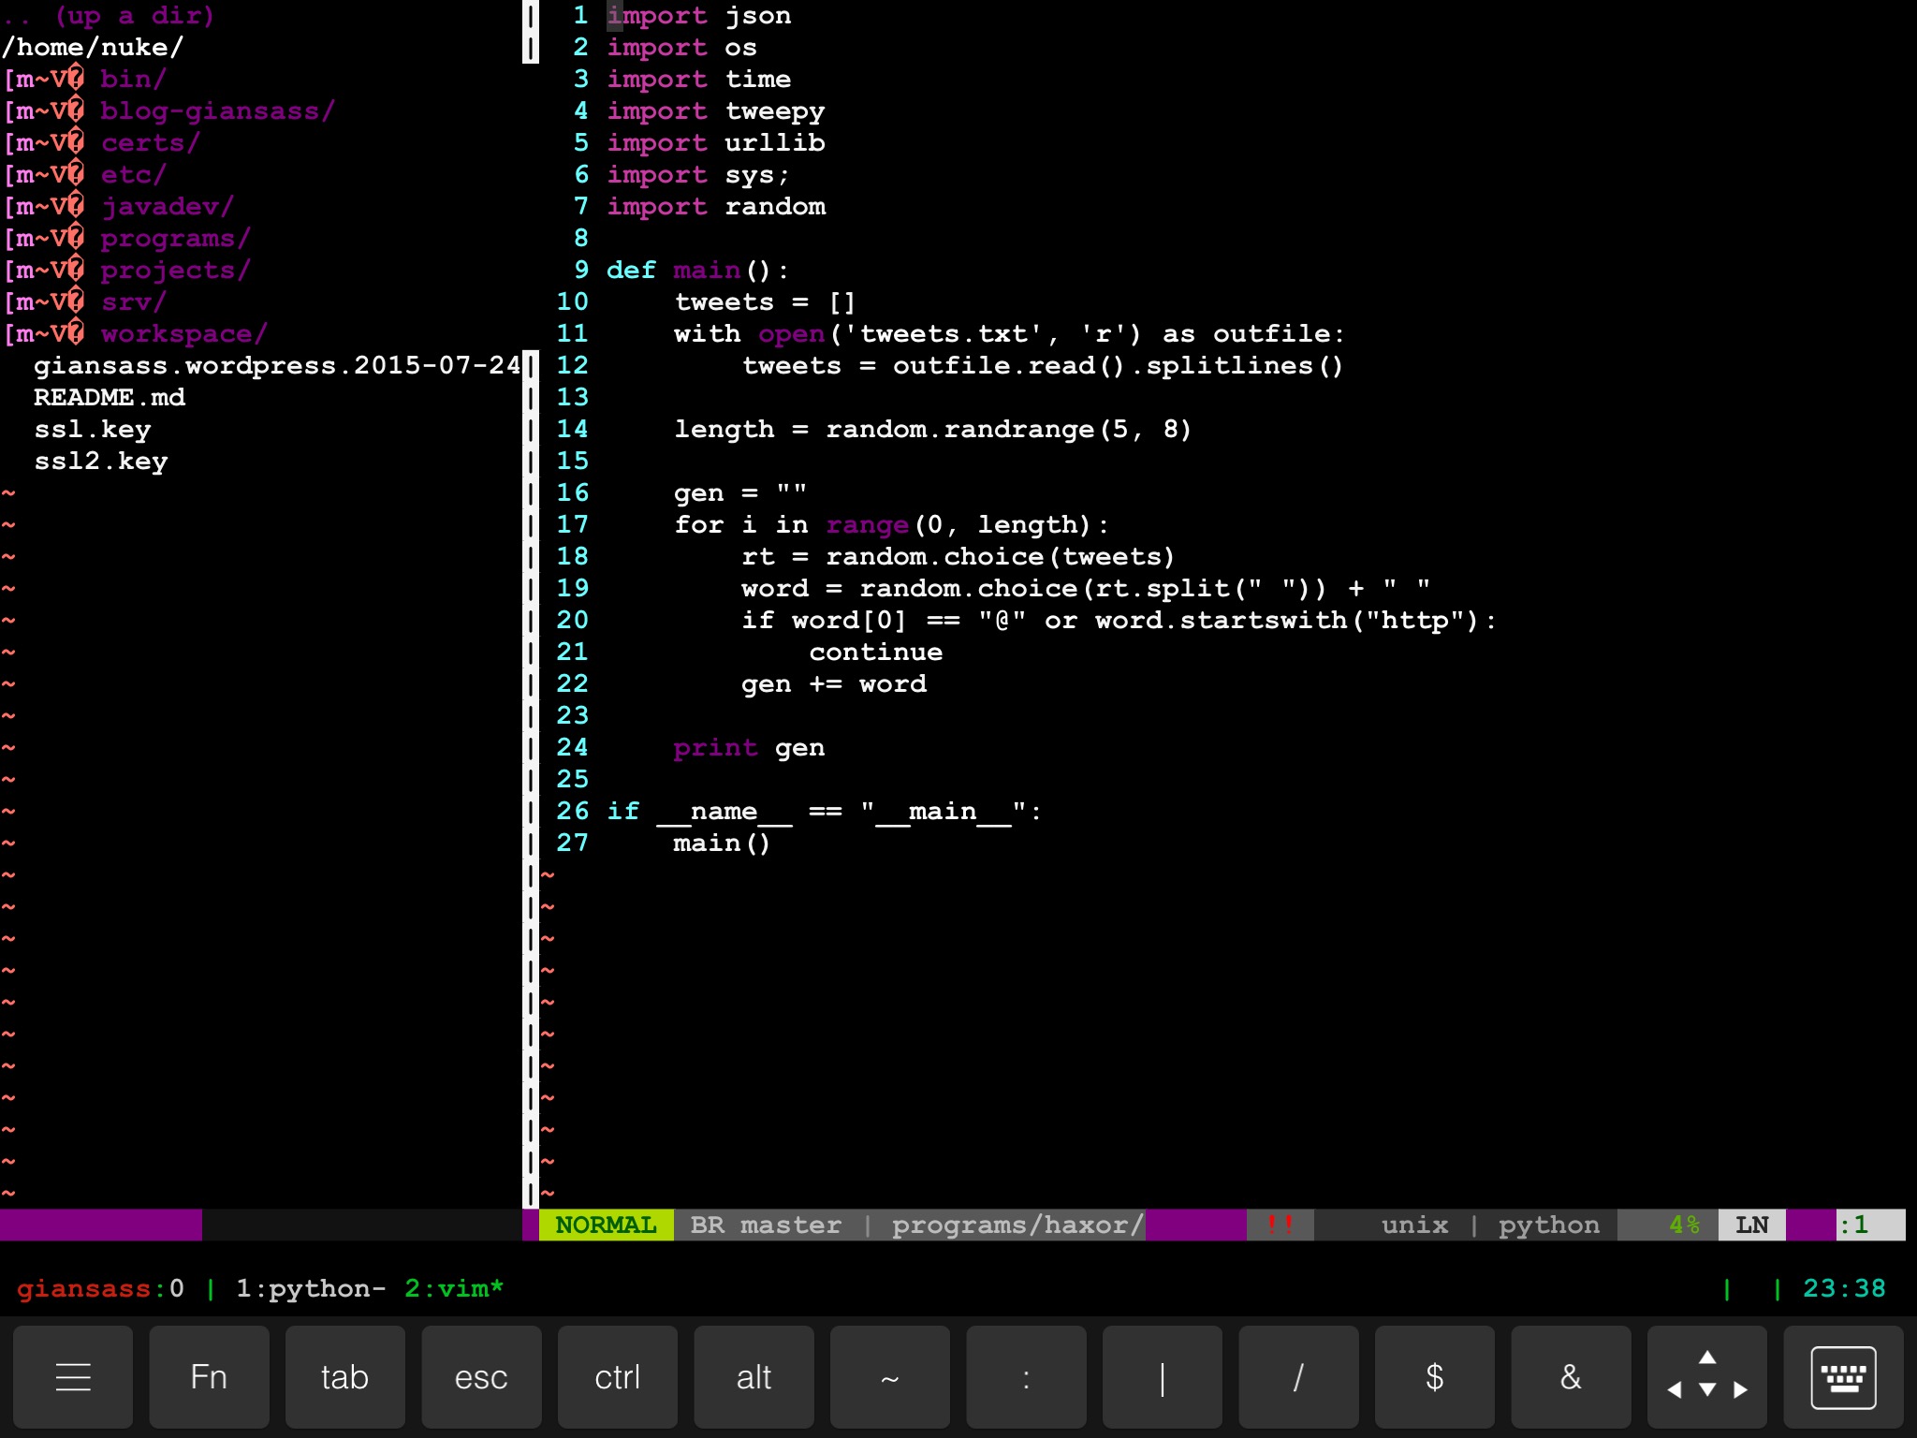
Task: Click import urllib line
Action: (715, 143)
